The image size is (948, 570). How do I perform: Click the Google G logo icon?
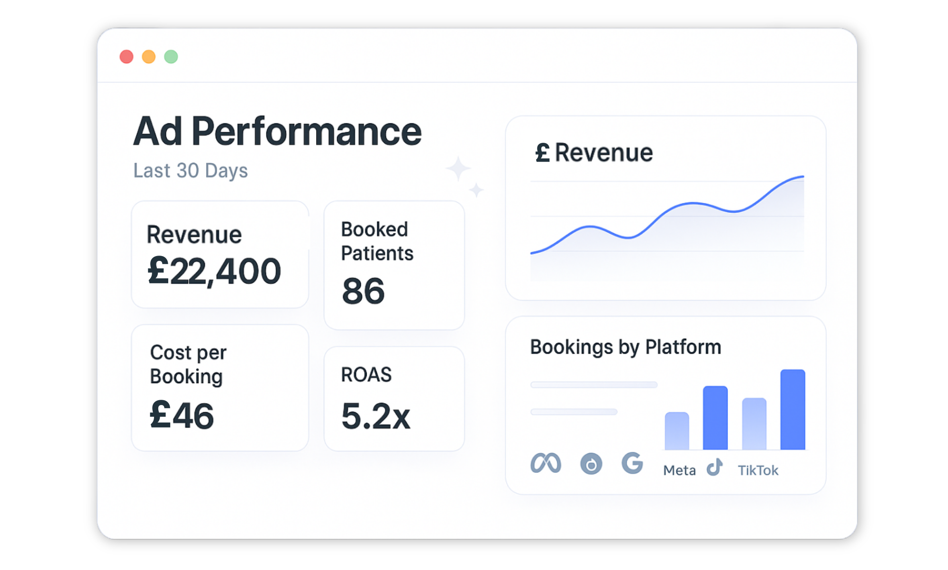pyautogui.click(x=632, y=463)
